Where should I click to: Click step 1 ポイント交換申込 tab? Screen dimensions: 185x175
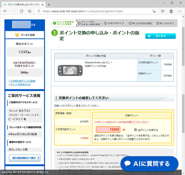click(x=64, y=23)
